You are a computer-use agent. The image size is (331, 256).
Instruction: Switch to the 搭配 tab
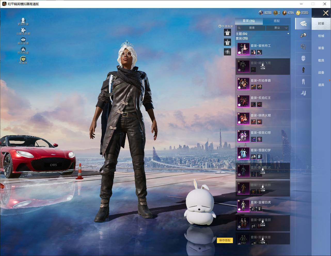(x=277, y=21)
